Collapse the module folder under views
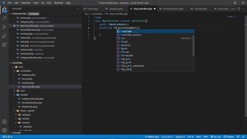Viewport: 247px width, 139px height. click(16, 123)
